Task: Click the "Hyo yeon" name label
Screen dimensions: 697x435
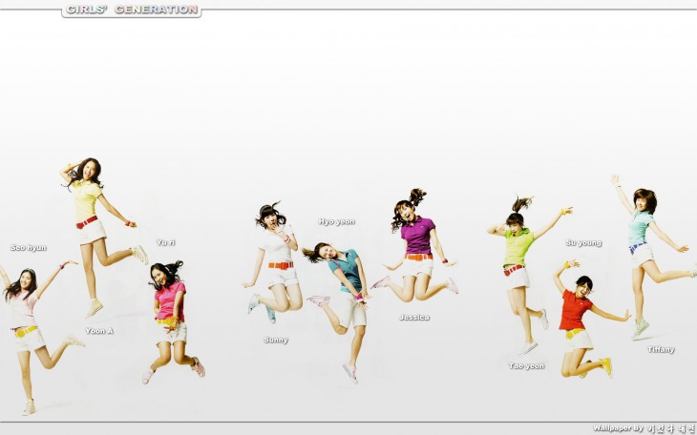Action: point(336,221)
